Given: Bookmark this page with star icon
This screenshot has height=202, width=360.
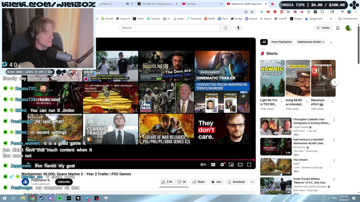Looking at the screenshot, I should click(x=252, y=12).
